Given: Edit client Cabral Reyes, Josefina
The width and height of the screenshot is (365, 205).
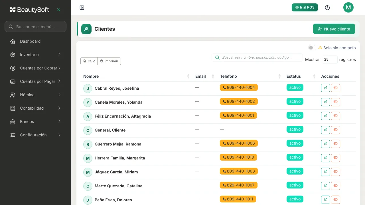Looking at the screenshot, I should click(x=325, y=88).
